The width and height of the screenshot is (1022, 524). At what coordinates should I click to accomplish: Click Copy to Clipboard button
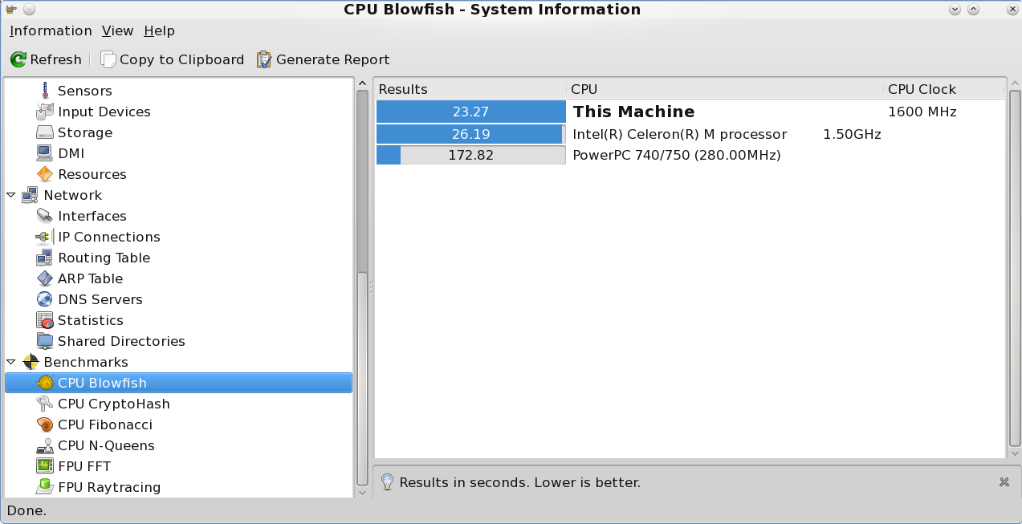click(172, 59)
